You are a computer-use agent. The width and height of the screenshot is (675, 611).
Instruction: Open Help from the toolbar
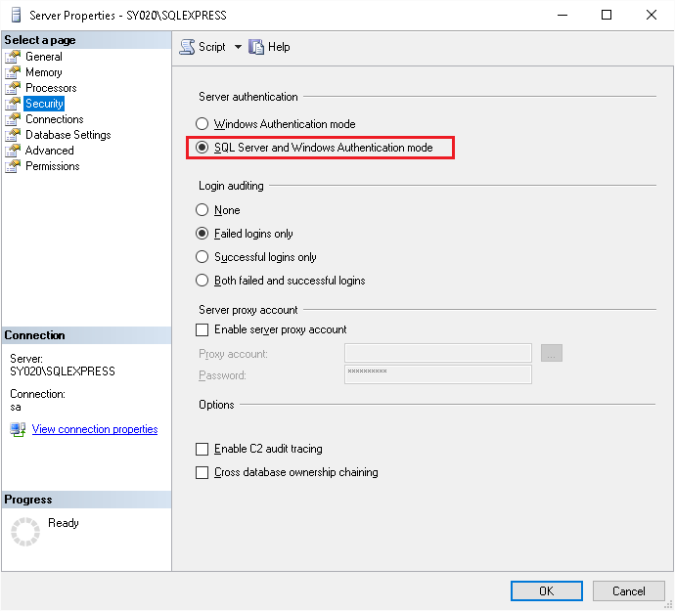click(x=269, y=47)
